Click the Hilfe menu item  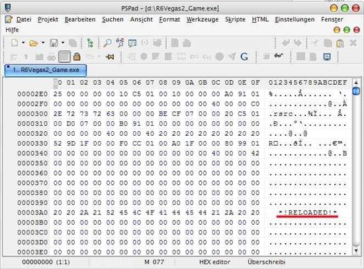click(12, 30)
